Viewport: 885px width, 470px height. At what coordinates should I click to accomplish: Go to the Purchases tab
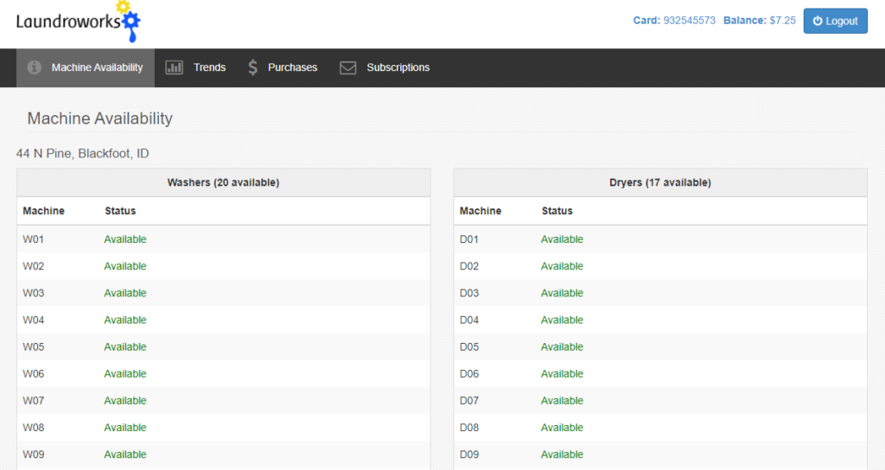pos(283,67)
